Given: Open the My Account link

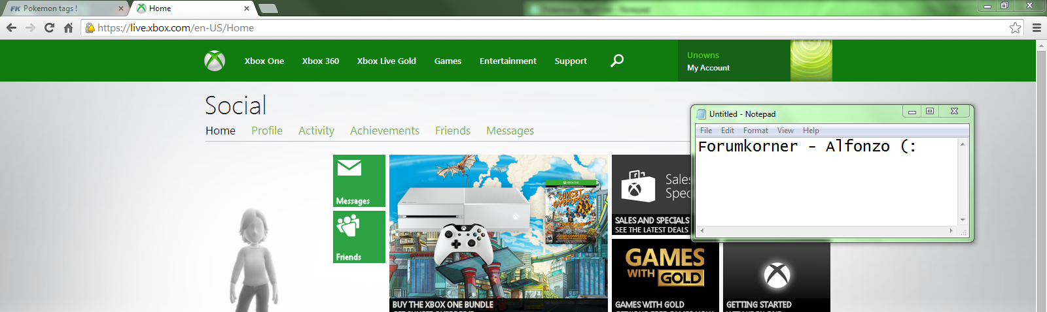Looking at the screenshot, I should 708,68.
